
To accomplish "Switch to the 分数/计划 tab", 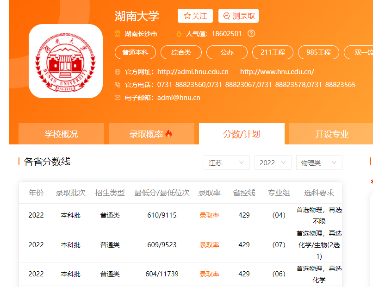I will (x=242, y=134).
